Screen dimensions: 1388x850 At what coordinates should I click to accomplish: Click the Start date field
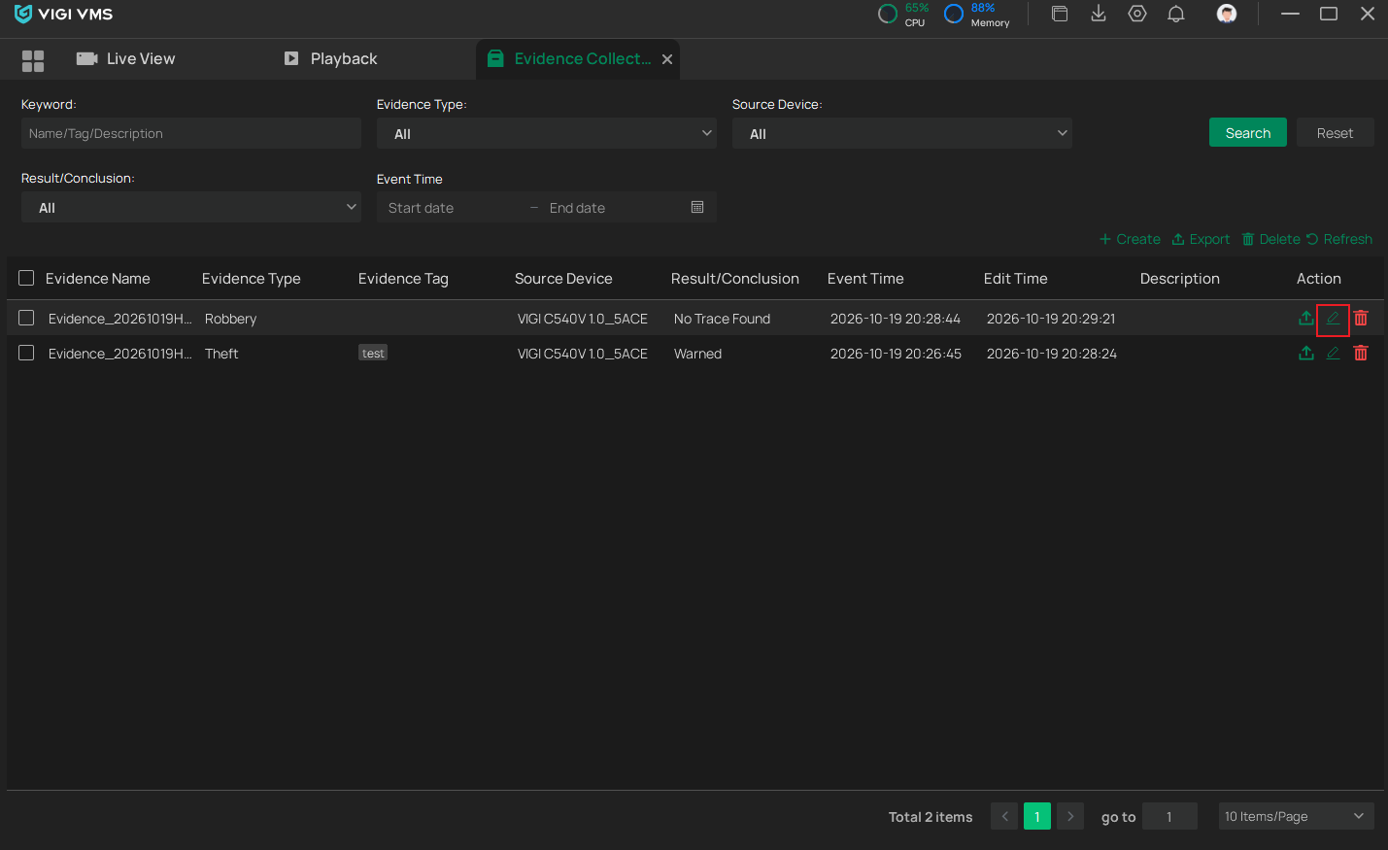point(453,208)
